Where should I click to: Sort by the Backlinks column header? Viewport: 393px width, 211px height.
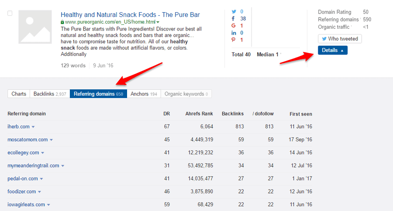click(232, 114)
